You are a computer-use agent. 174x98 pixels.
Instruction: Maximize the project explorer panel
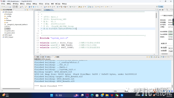[x=33, y=10]
